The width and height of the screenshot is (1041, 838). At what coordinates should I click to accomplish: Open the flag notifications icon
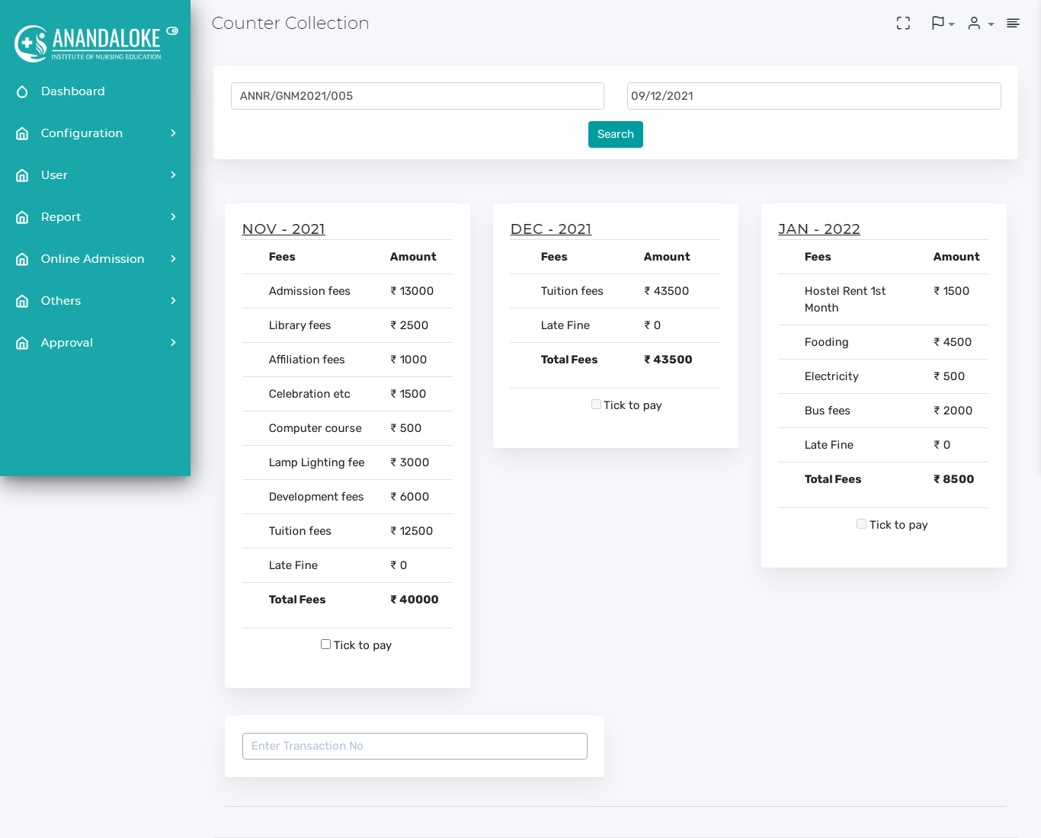pyautogui.click(x=938, y=24)
